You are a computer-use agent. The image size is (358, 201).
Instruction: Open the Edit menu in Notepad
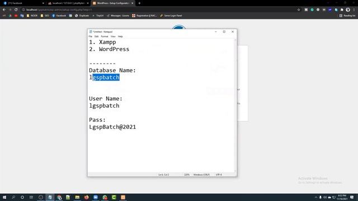(x=97, y=36)
